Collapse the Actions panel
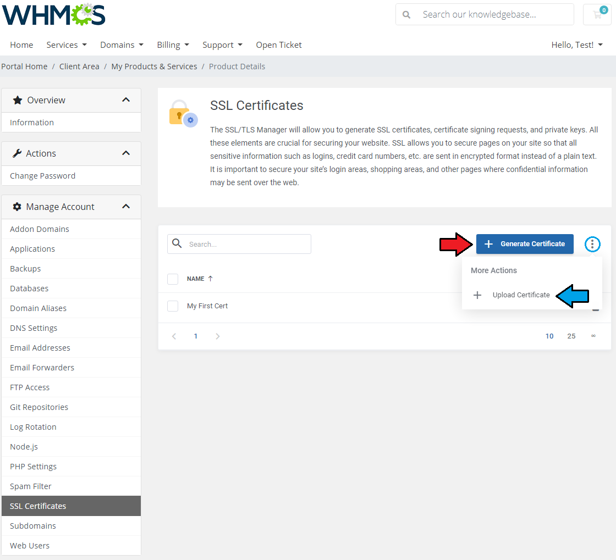This screenshot has width=616, height=560. [126, 153]
